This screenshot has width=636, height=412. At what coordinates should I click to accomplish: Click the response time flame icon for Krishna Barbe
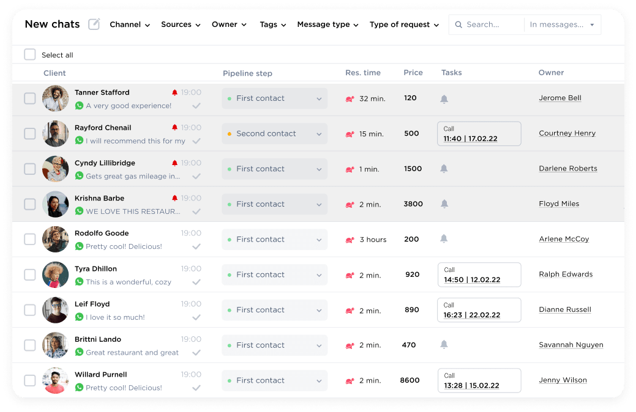(x=351, y=204)
